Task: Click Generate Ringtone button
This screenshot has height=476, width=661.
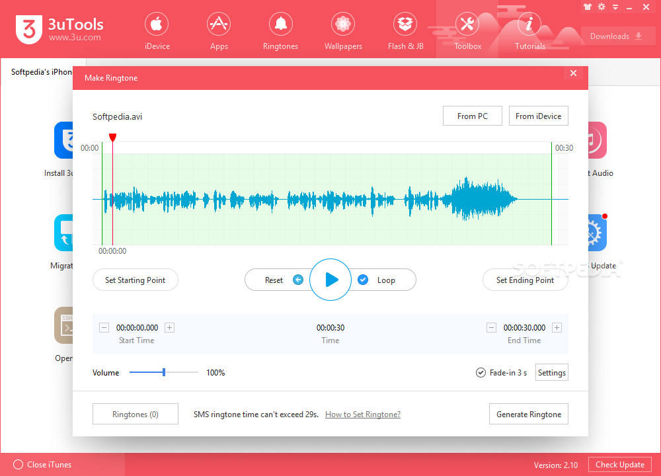Action: click(x=529, y=414)
